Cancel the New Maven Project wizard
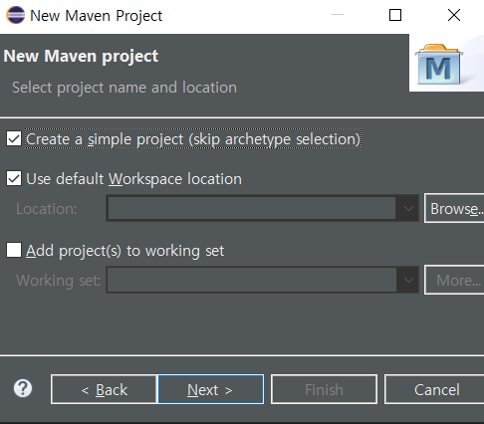Image resolution: width=484 pixels, height=424 pixels. (434, 389)
